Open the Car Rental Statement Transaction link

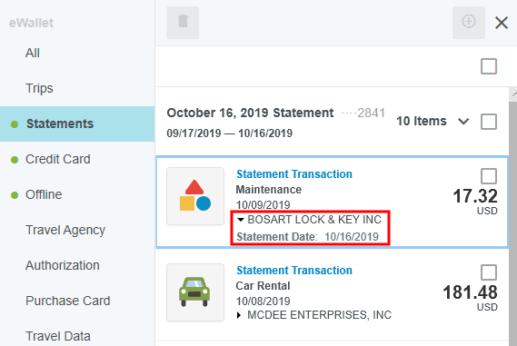pyautogui.click(x=294, y=271)
